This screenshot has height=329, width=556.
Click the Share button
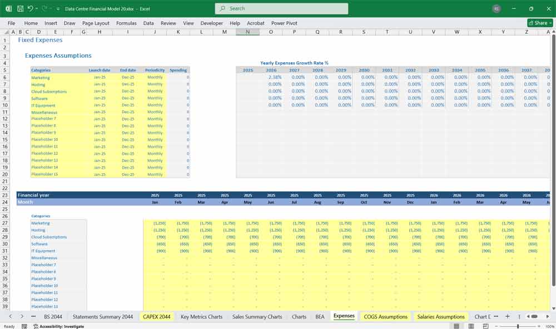pos(539,23)
